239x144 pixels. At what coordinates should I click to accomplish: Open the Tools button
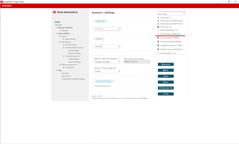(166, 94)
